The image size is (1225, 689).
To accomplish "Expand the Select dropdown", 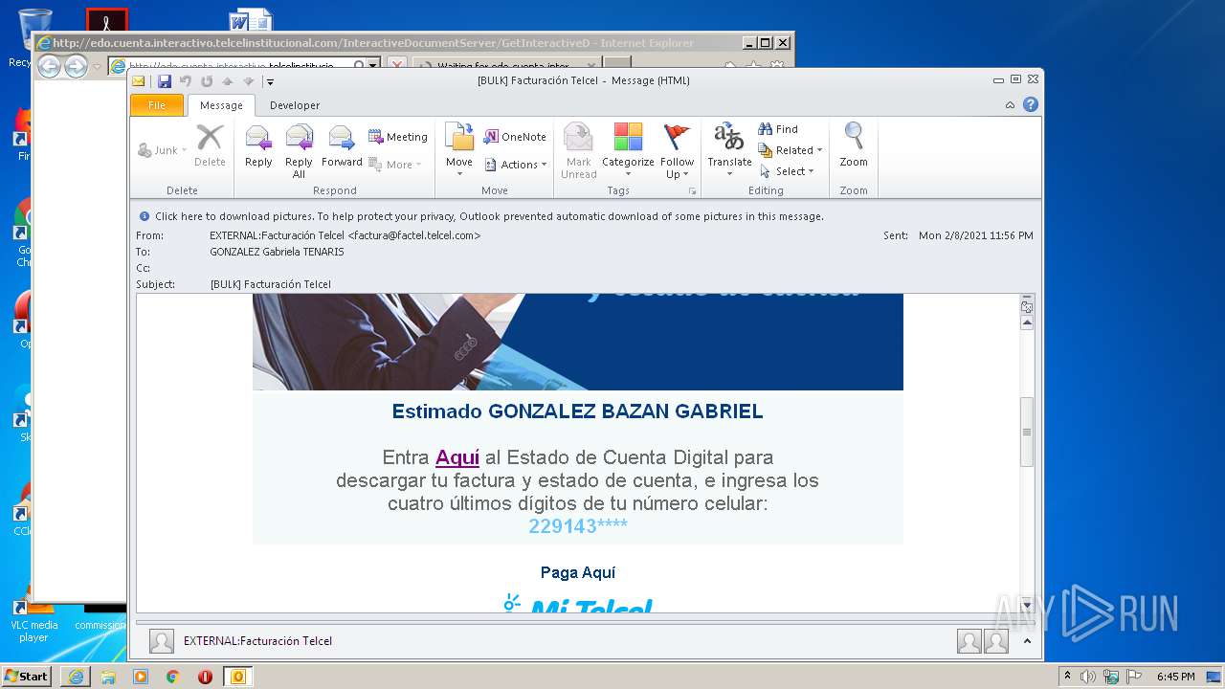I will 787,171.
